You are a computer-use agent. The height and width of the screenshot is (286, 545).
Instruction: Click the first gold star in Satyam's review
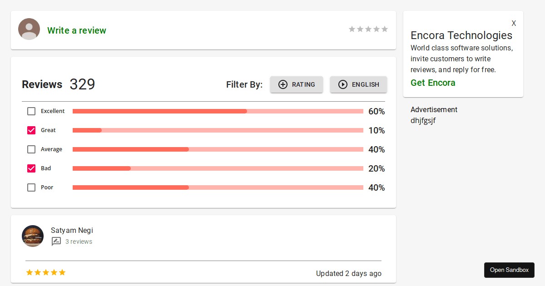[x=30, y=272]
